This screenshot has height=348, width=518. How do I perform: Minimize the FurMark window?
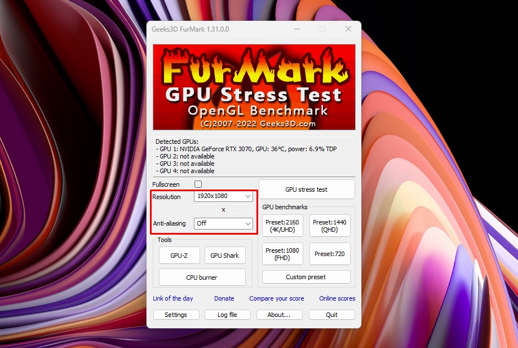(x=297, y=29)
